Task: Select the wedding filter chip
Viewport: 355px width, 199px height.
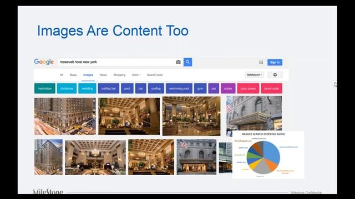Action: [x=87, y=88]
